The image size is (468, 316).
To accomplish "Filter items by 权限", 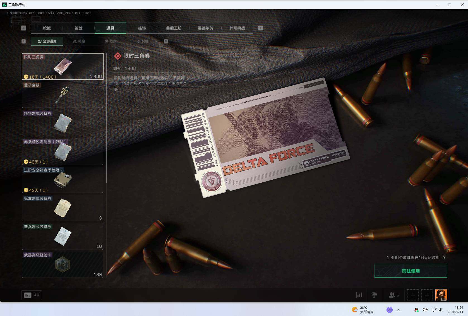I will (111, 41).
